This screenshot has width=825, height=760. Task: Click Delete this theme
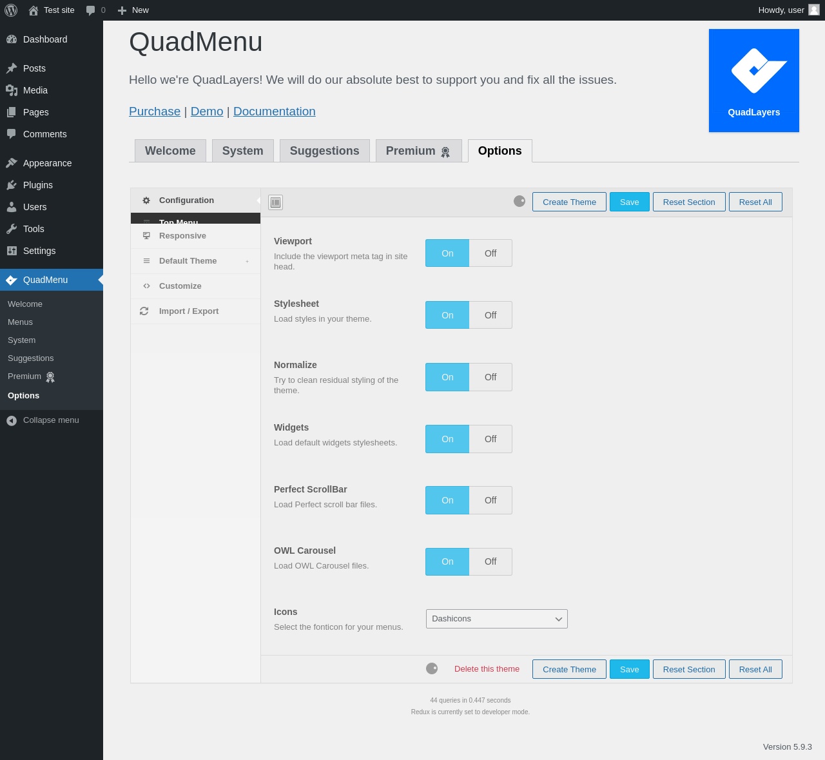pos(487,669)
